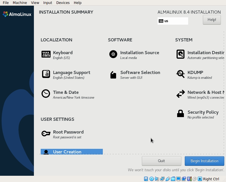The height and width of the screenshot is (182, 226).
Task: Click the Software Selection package icon
Action: click(x=113, y=75)
